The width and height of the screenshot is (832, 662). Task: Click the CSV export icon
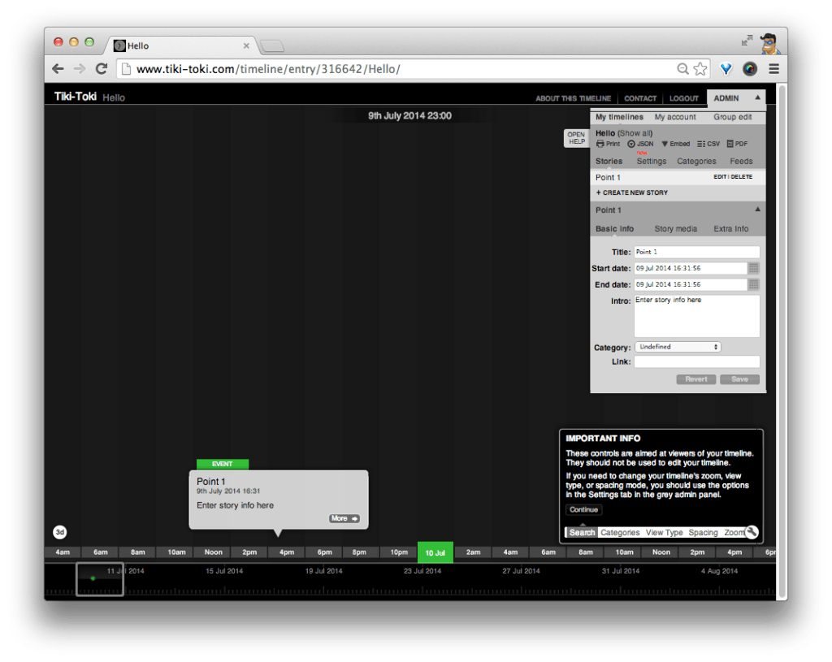(x=701, y=144)
